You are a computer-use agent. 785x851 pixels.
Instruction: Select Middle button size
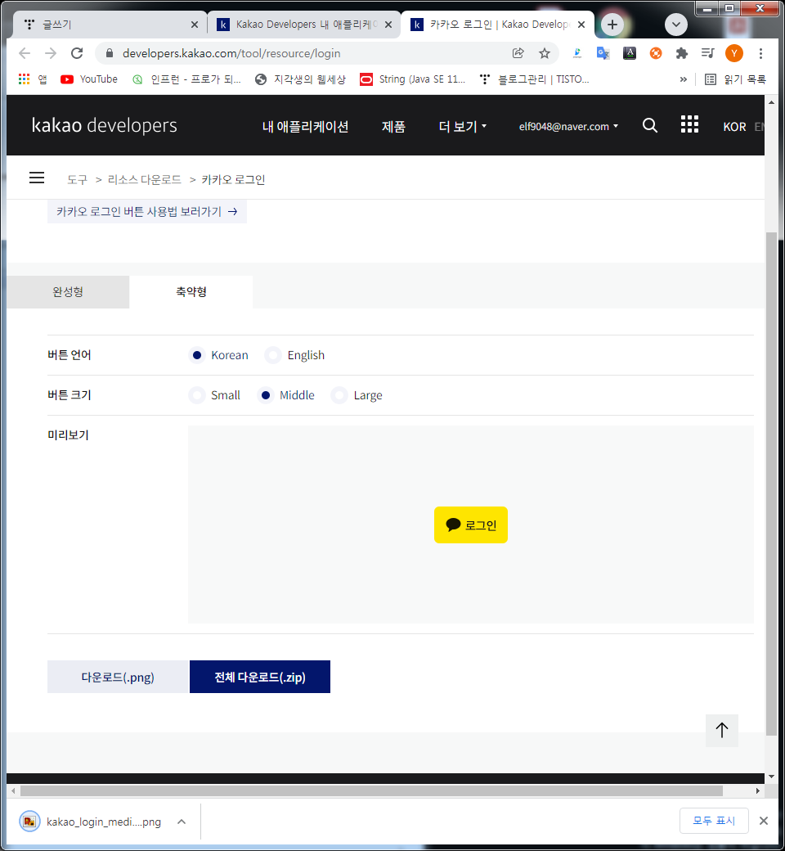(265, 395)
